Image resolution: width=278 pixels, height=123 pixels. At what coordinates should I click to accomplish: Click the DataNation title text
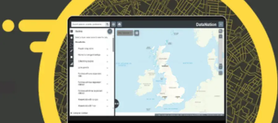click(x=206, y=24)
